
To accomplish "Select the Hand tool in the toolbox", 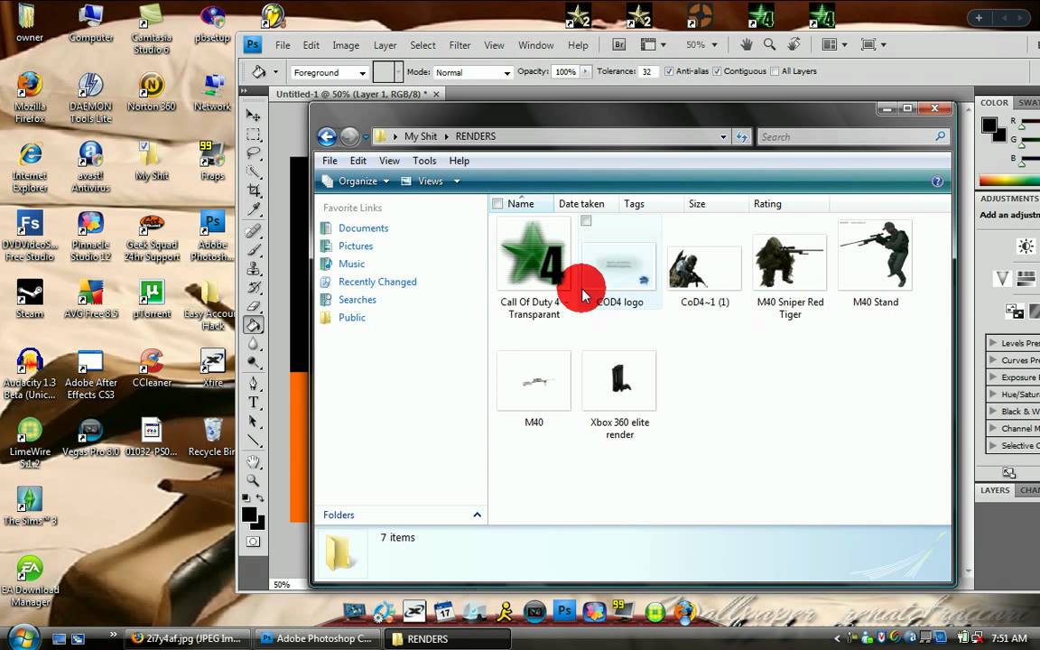I will click(x=253, y=461).
